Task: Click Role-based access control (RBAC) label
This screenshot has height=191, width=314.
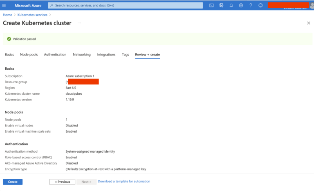Action: (28, 157)
